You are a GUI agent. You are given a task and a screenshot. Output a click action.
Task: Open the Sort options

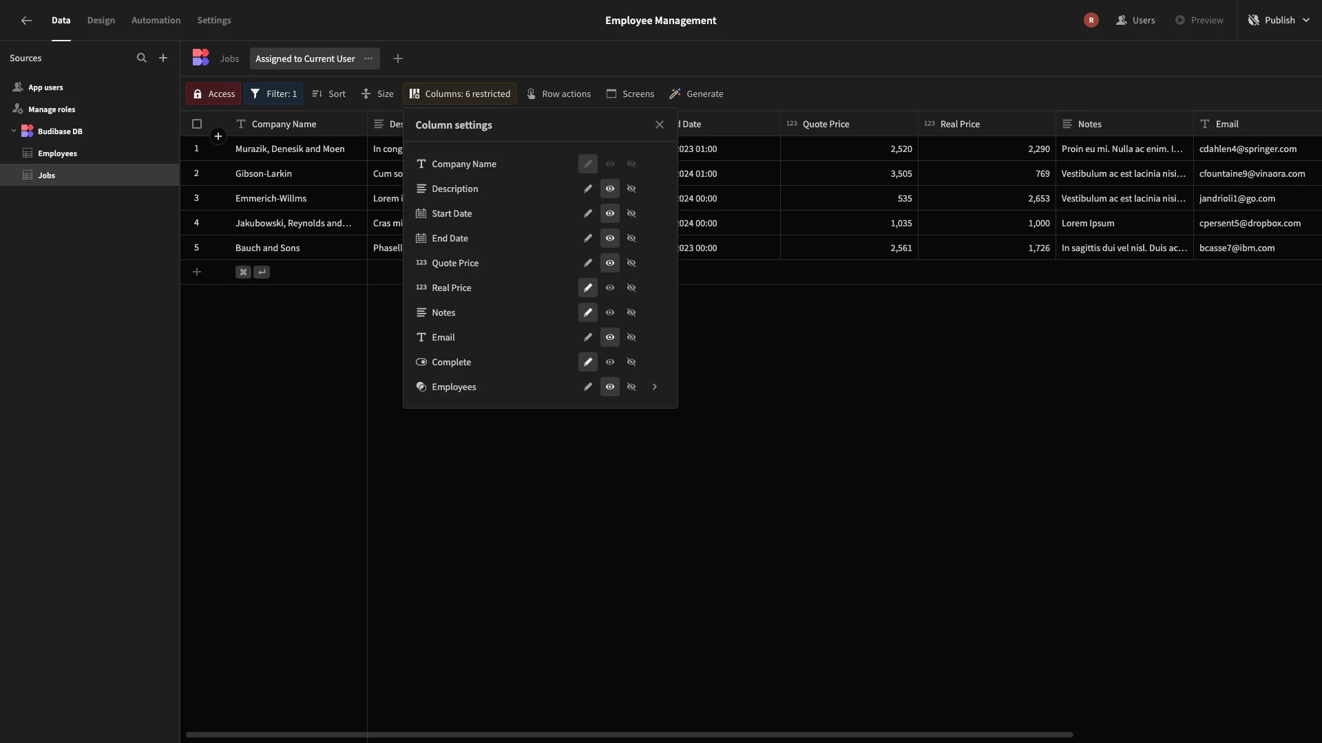click(x=329, y=94)
